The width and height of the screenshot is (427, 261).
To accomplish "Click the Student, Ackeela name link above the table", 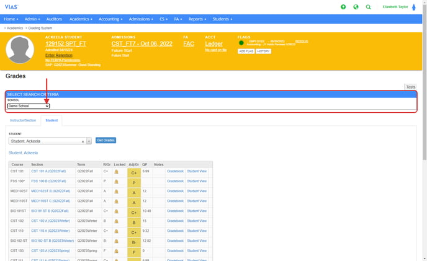I will pyautogui.click(x=23, y=153).
